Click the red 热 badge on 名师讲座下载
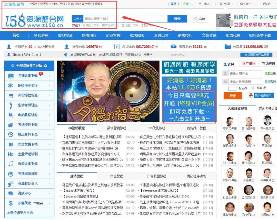 (41, 74)
